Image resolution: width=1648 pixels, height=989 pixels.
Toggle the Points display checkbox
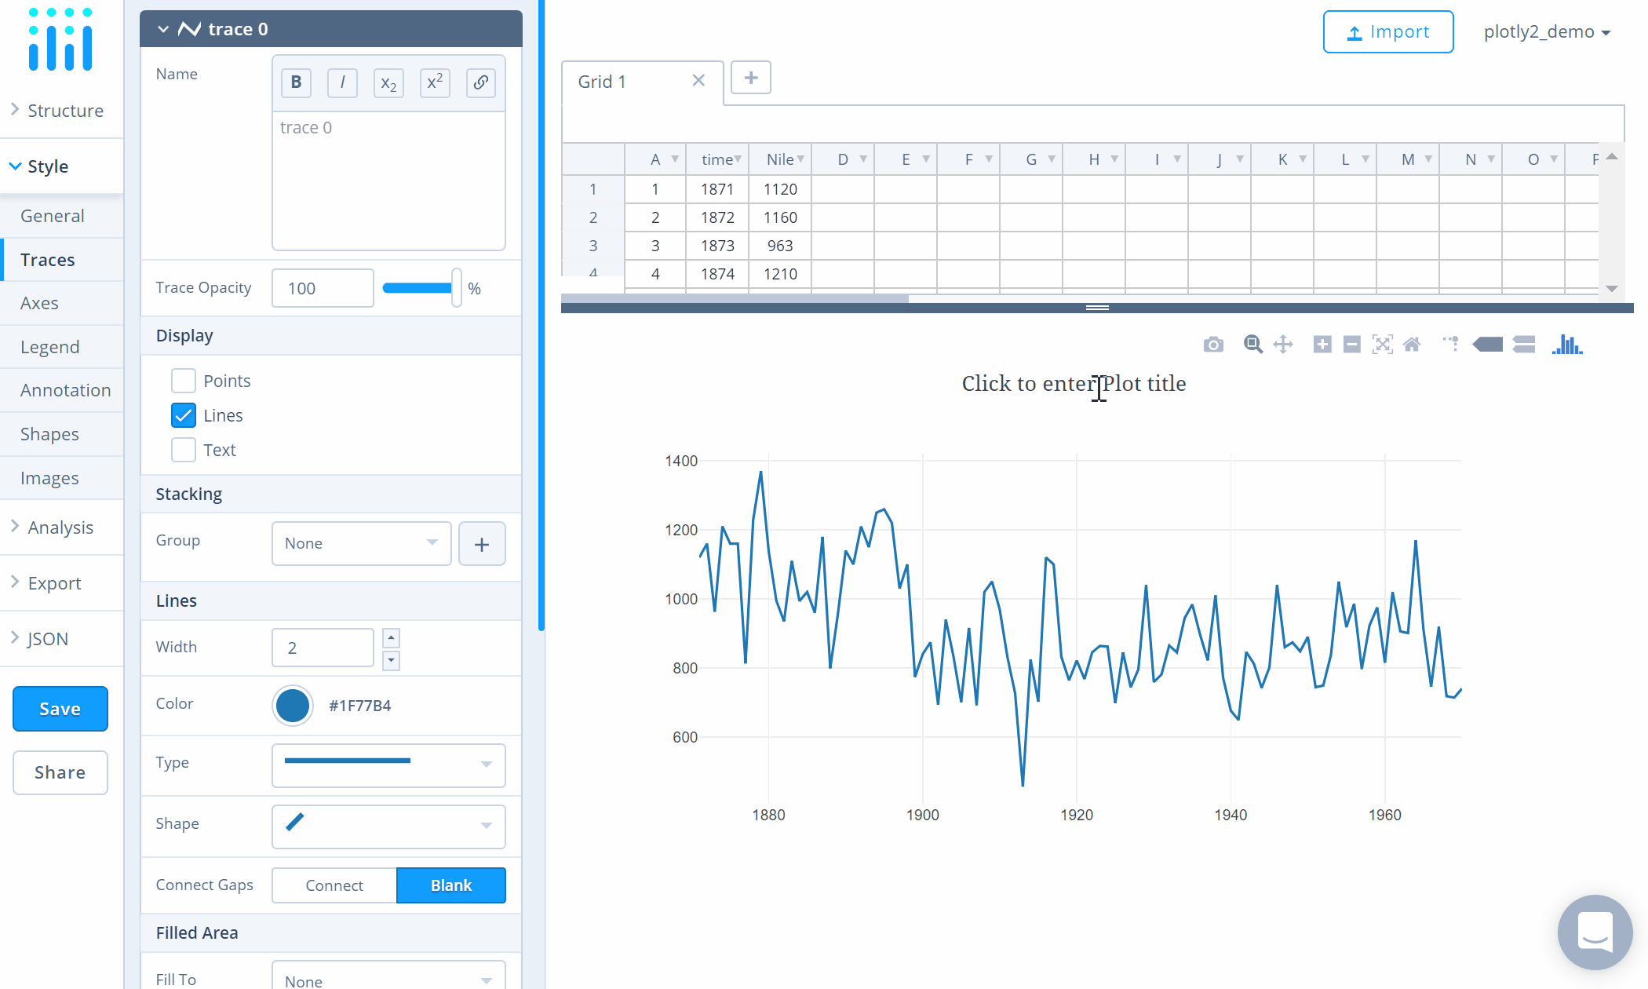click(184, 380)
